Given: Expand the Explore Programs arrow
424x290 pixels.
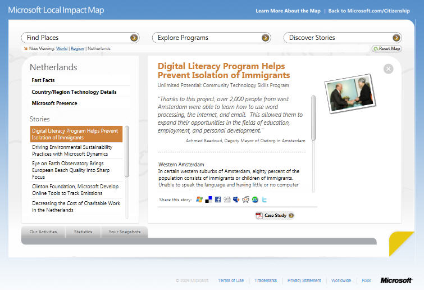Looking at the screenshot, I should [x=265, y=38].
